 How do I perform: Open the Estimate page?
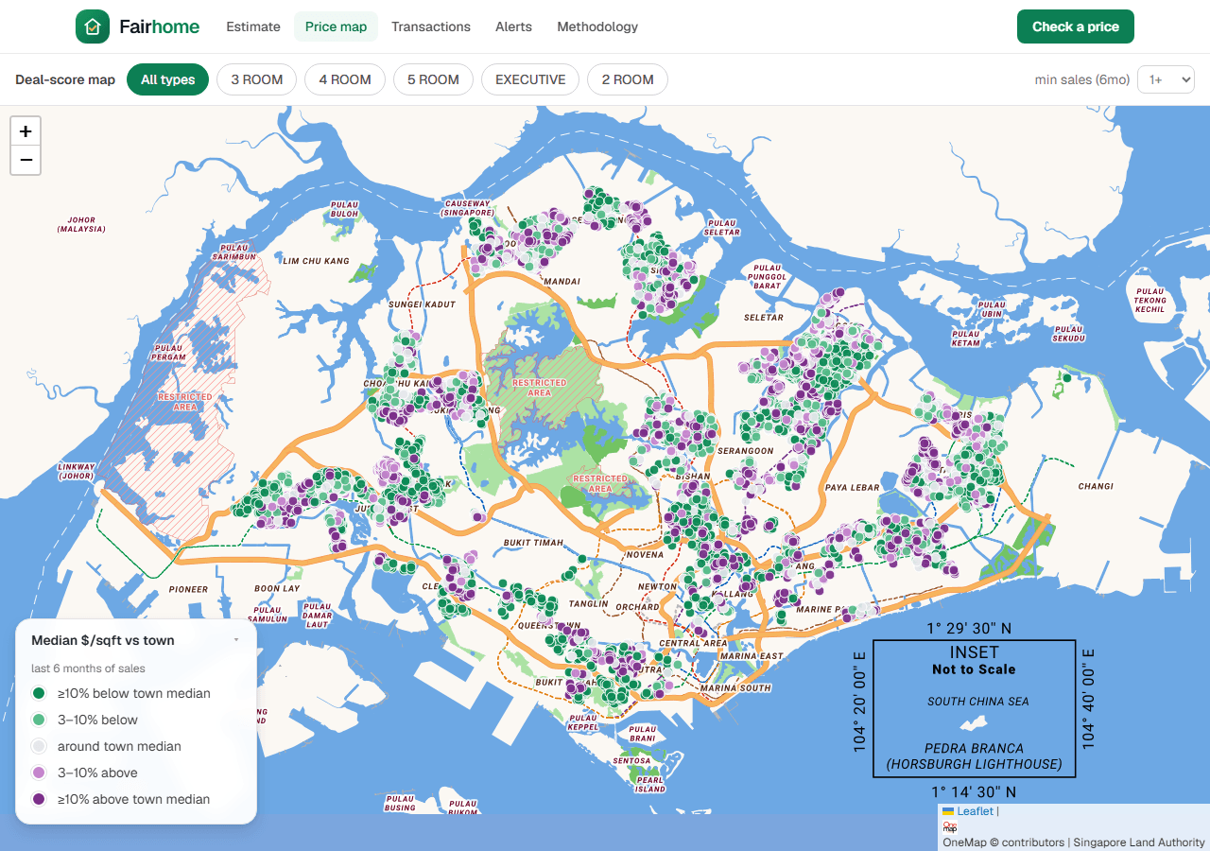(x=253, y=26)
